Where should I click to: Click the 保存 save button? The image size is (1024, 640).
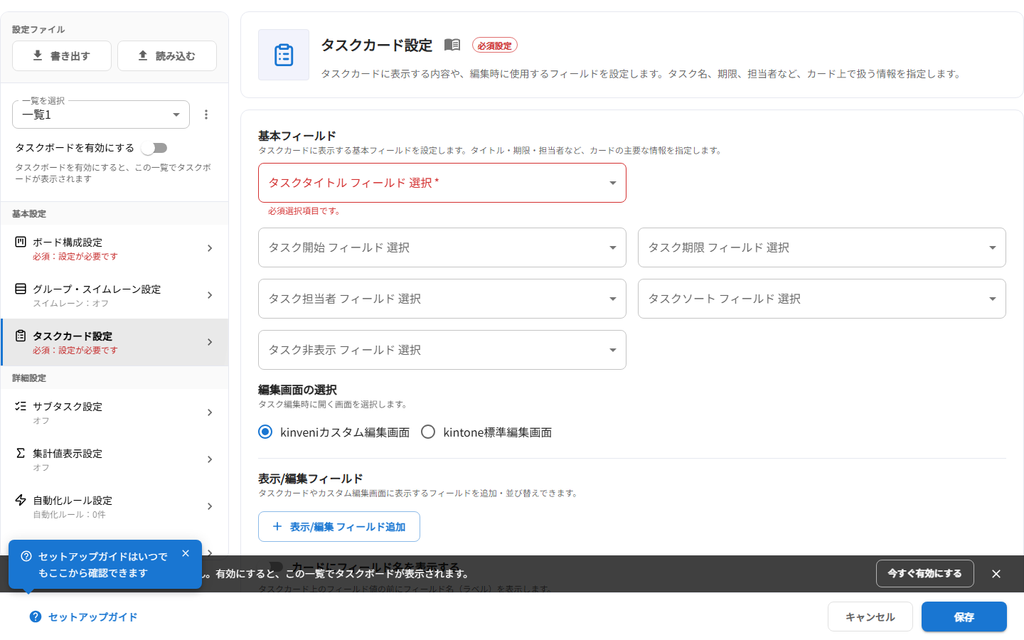(964, 617)
